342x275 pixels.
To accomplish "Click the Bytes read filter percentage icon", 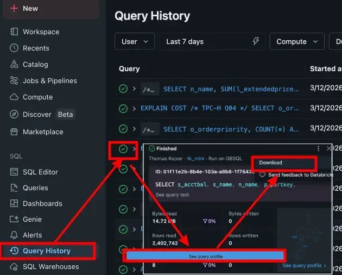I will click(x=205, y=221).
